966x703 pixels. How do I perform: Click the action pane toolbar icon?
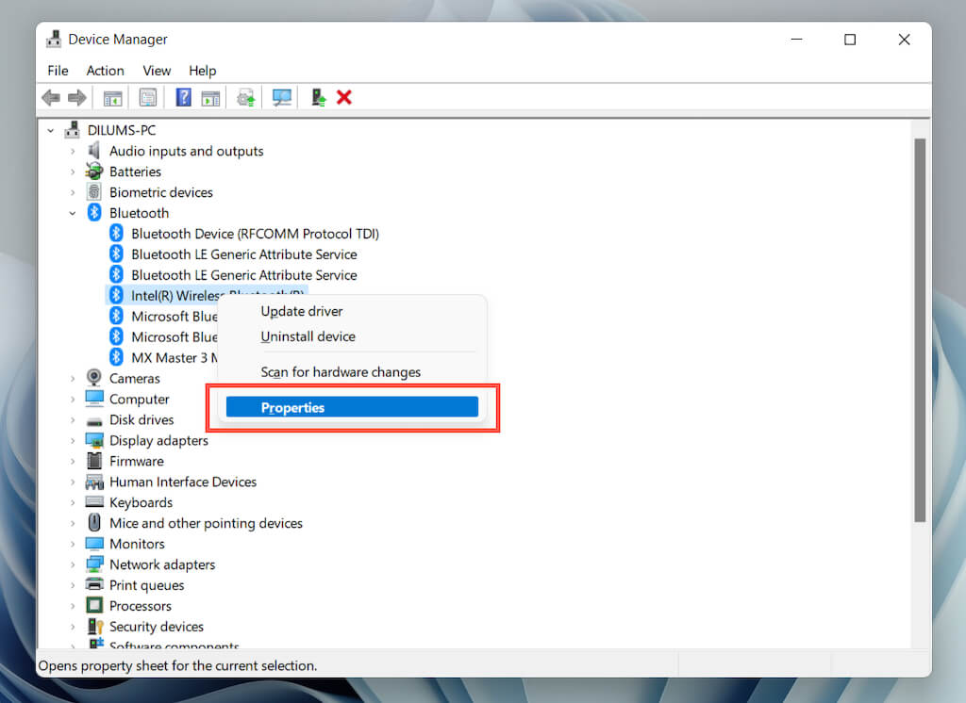pos(210,97)
